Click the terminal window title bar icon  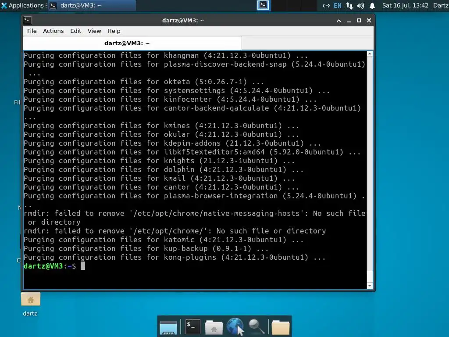click(x=28, y=20)
